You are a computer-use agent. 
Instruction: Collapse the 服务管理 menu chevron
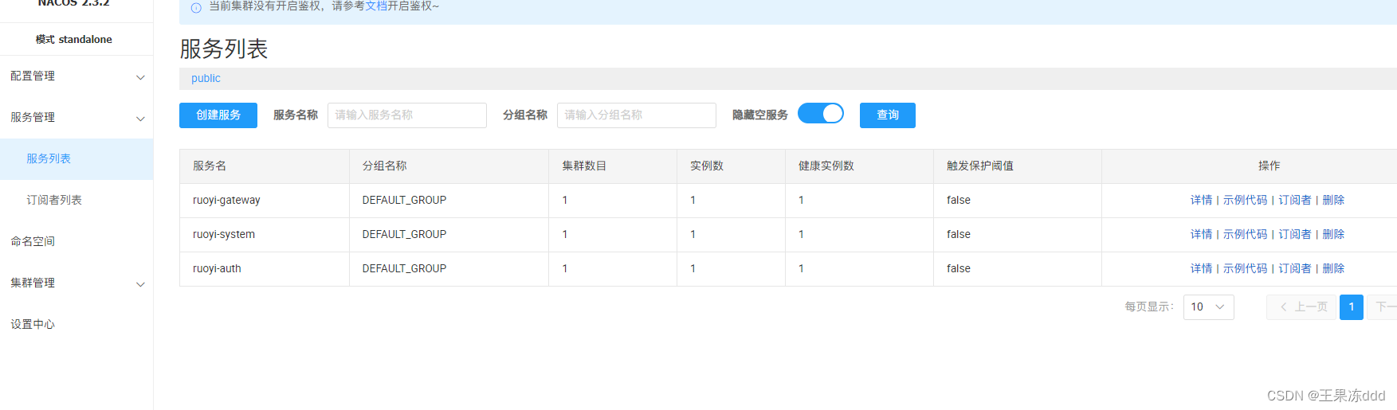coord(140,119)
